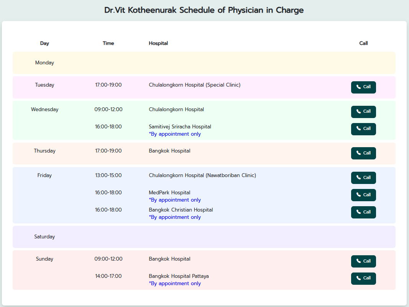The width and height of the screenshot is (409, 307).
Task: Click Wednesday's 09:00-12:00 time
Action: click(108, 109)
